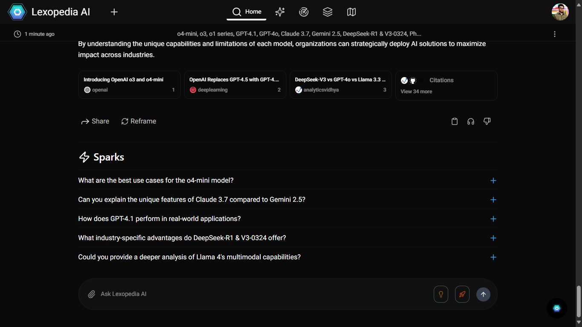Open the sparkles icon tab
The height and width of the screenshot is (327, 582).
point(280,12)
